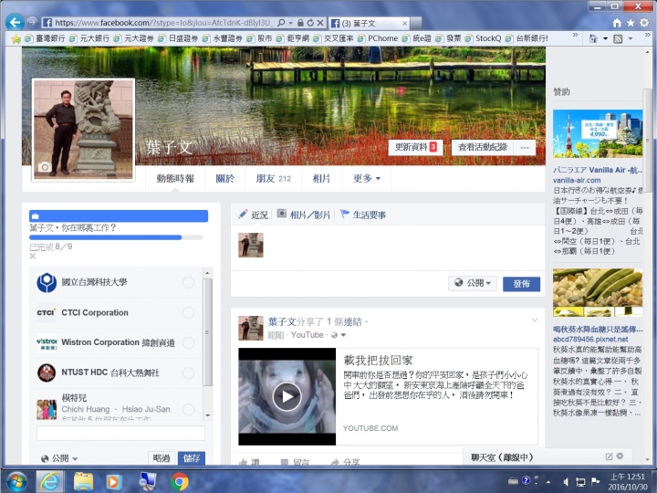
Task: Dismiss workplace prompt with small X
Action: coord(33,257)
